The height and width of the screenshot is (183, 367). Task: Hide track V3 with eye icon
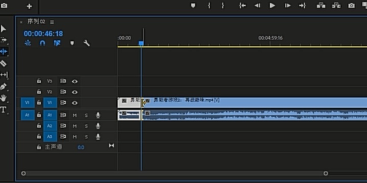[x=75, y=81]
